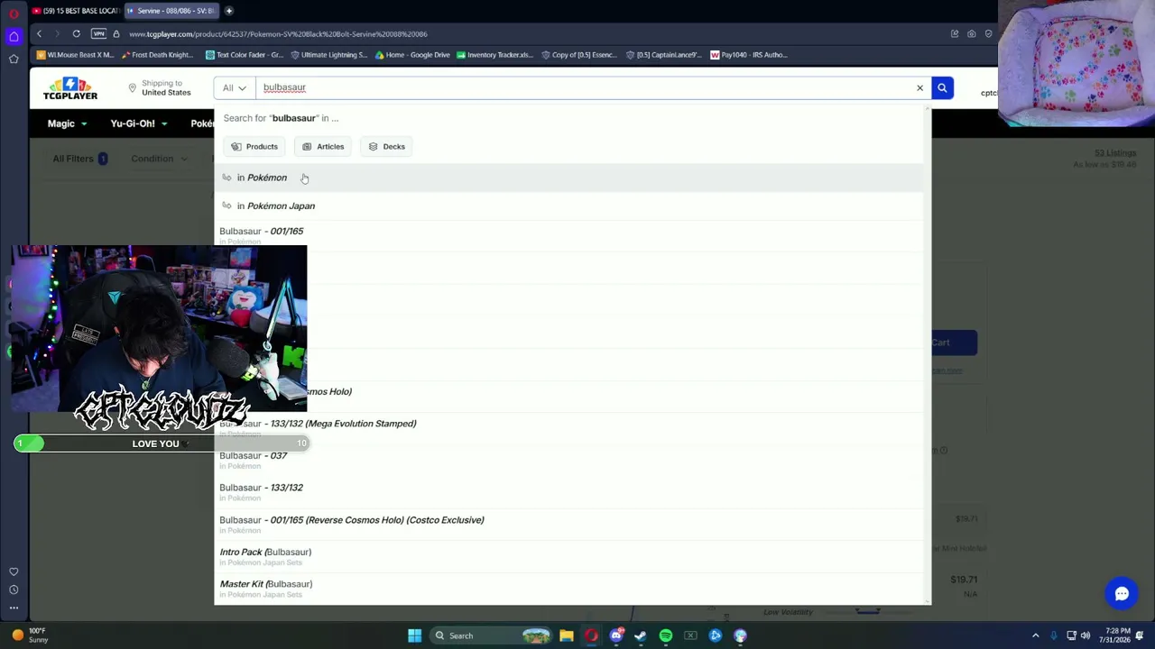Open WI.Mouse Beast X bookmark

coord(76,55)
